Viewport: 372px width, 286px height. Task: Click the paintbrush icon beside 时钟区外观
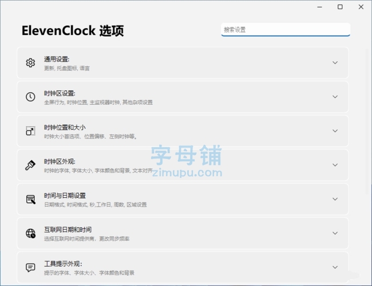pyautogui.click(x=30, y=165)
